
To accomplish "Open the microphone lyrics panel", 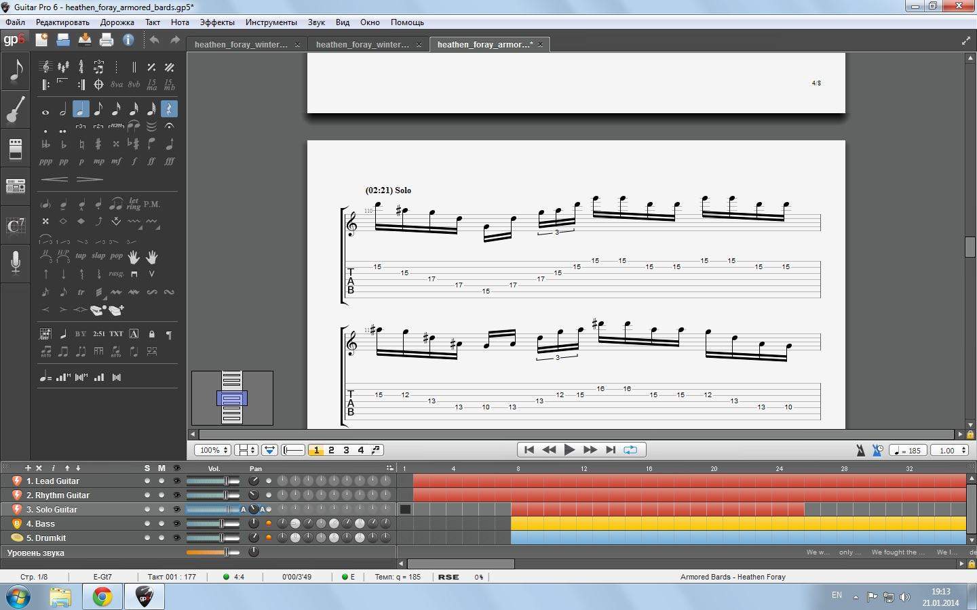I will 15,262.
